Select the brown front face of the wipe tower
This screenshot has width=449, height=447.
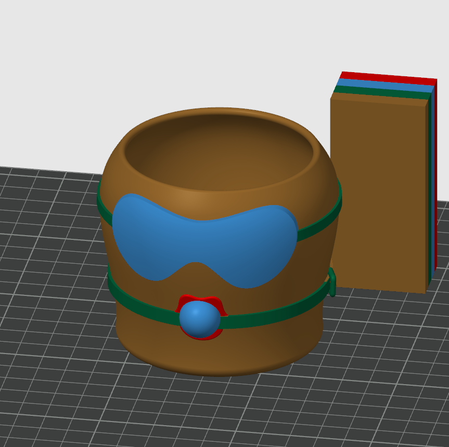pyautogui.click(x=378, y=196)
